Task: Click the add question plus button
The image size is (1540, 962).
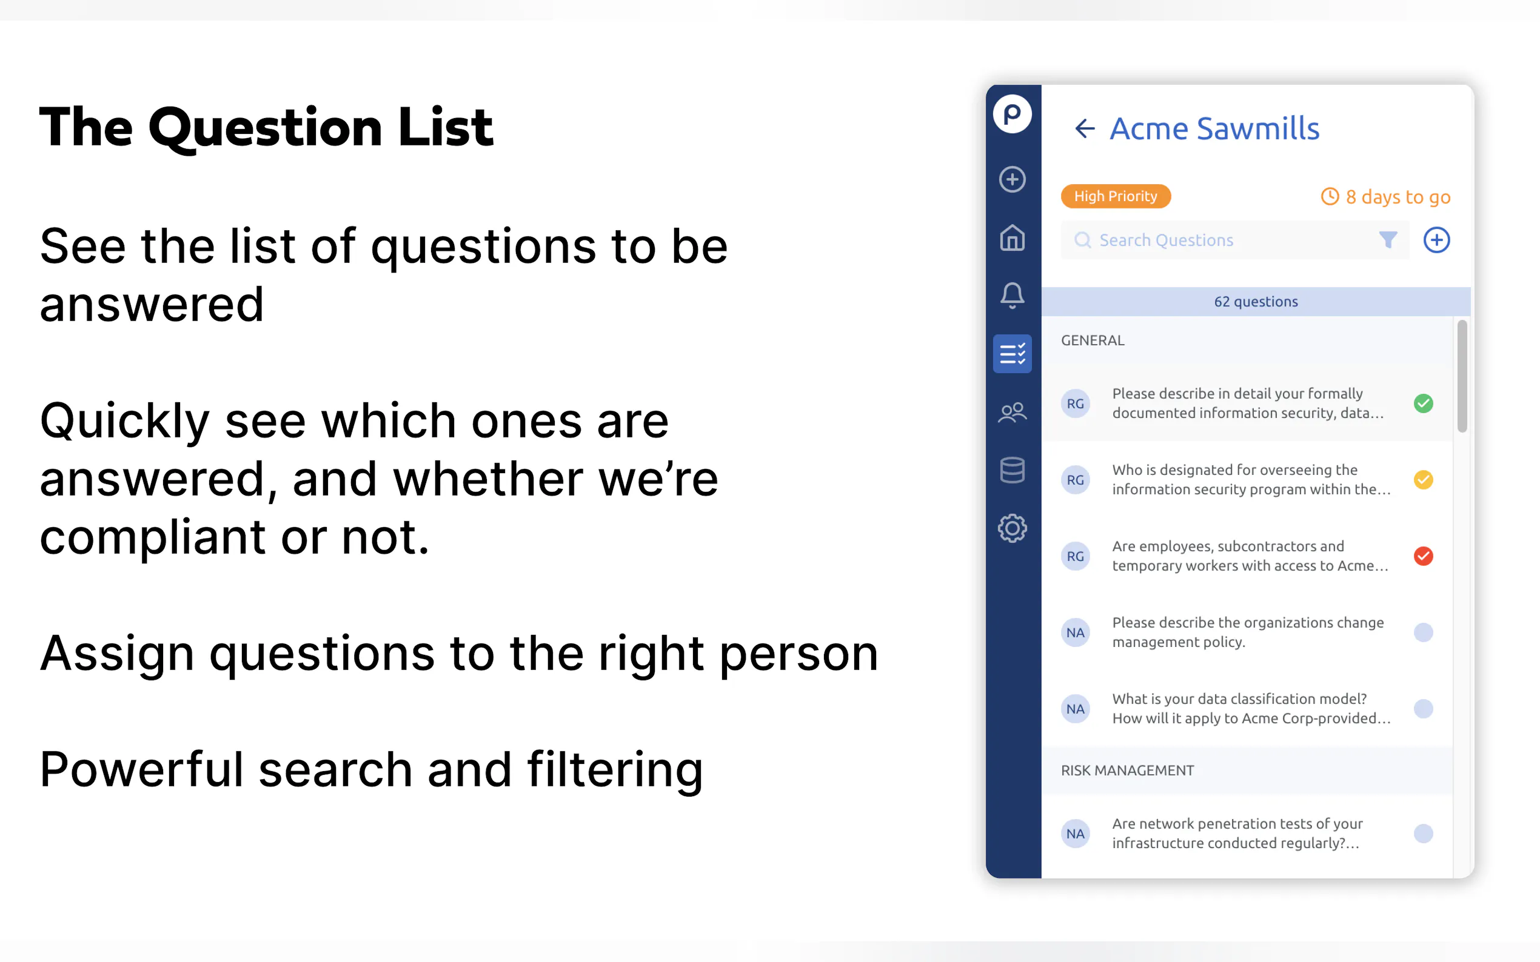Action: [1436, 240]
